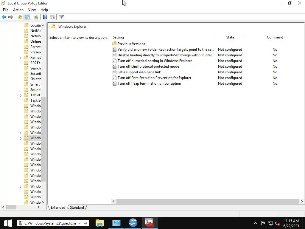The width and height of the screenshot is (305, 229).
Task: Open File Explorer from the taskbar
Action: pyautogui.click(x=100, y=223)
